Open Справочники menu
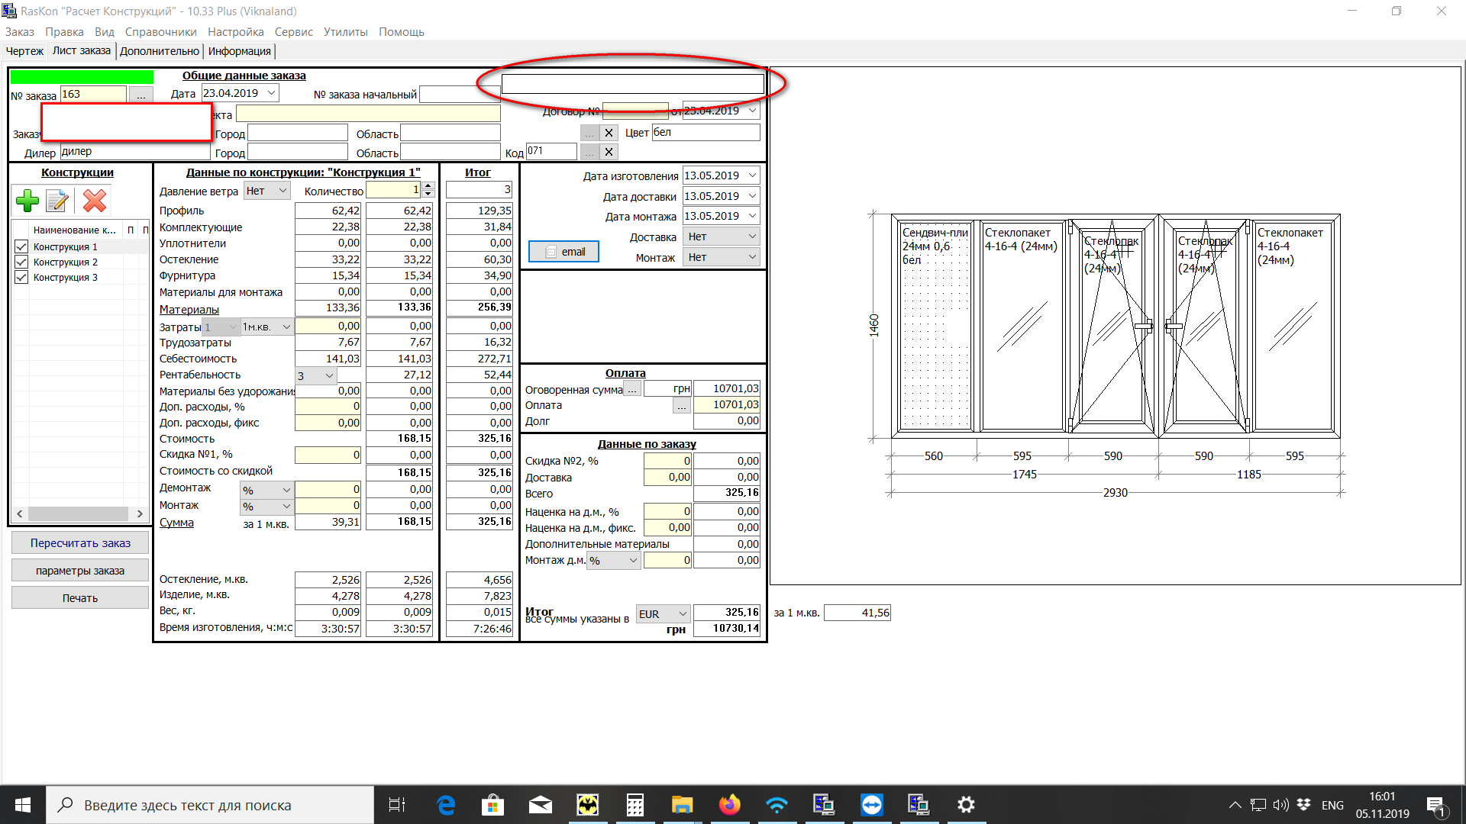 point(160,32)
